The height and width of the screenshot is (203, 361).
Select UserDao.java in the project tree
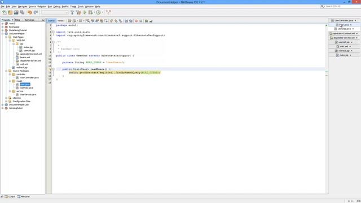click(x=27, y=88)
